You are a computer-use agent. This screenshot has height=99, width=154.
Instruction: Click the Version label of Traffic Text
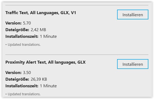click(x=13, y=23)
